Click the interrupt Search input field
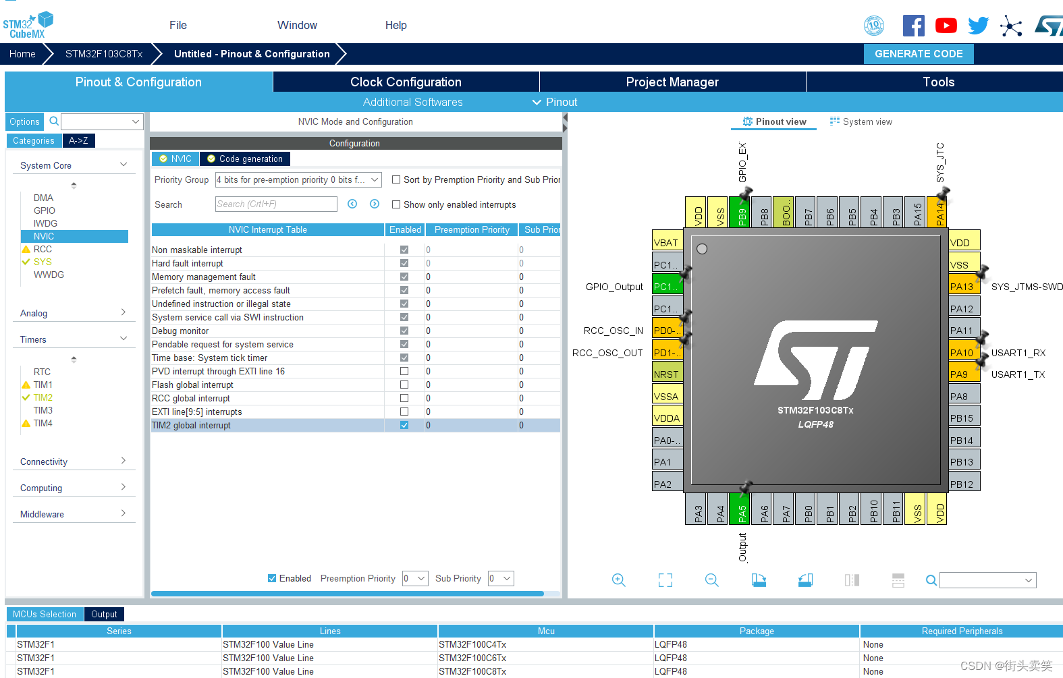 click(x=276, y=204)
